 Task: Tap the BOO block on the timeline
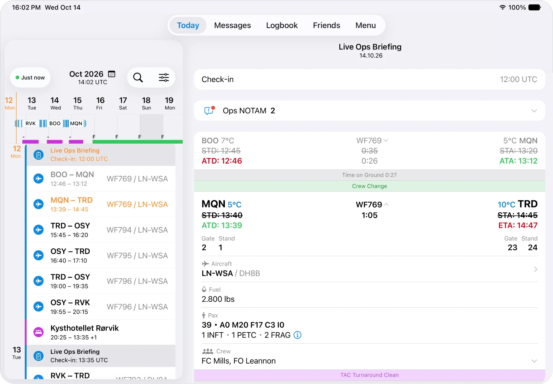[x=55, y=123]
